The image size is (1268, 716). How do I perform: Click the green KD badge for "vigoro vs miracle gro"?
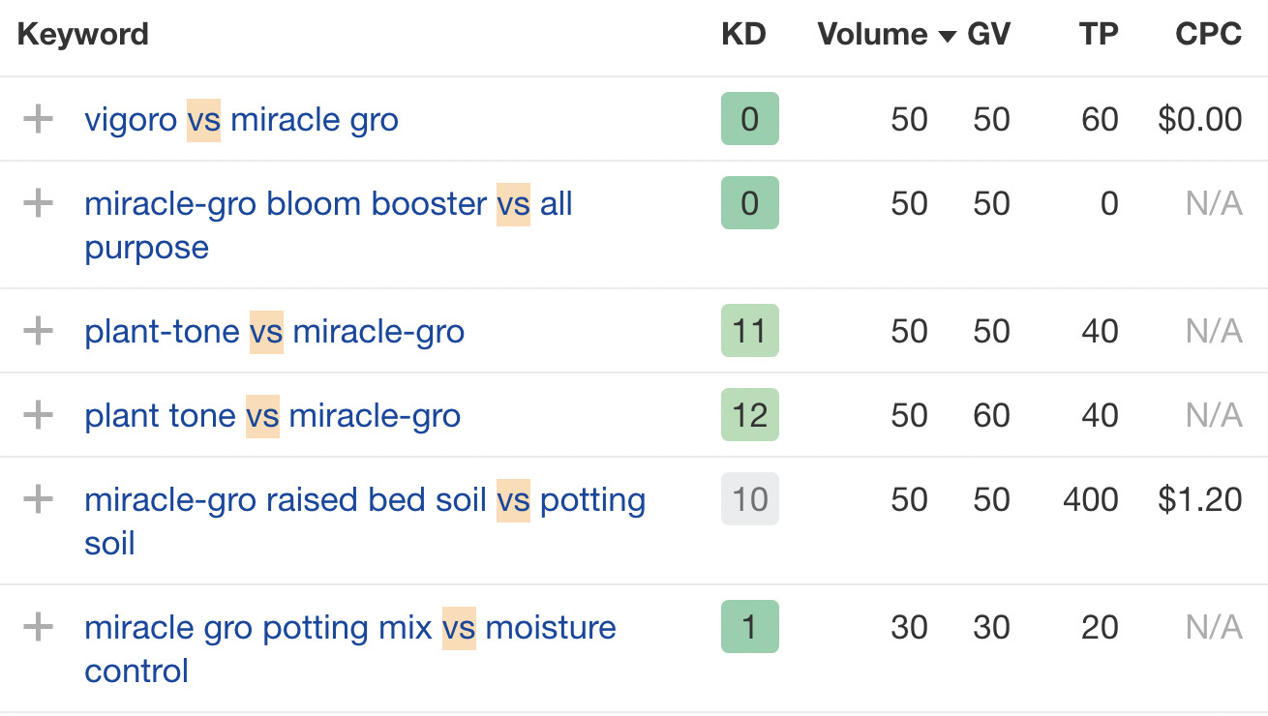point(749,118)
